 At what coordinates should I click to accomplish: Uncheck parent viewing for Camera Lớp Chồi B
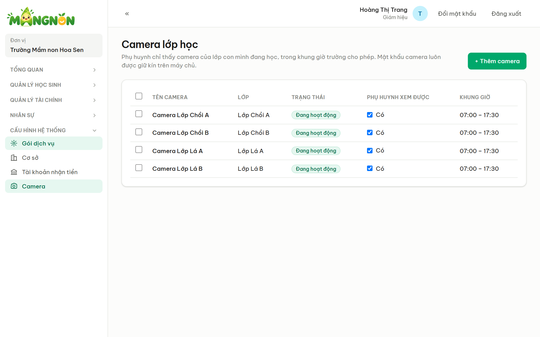coord(370,133)
